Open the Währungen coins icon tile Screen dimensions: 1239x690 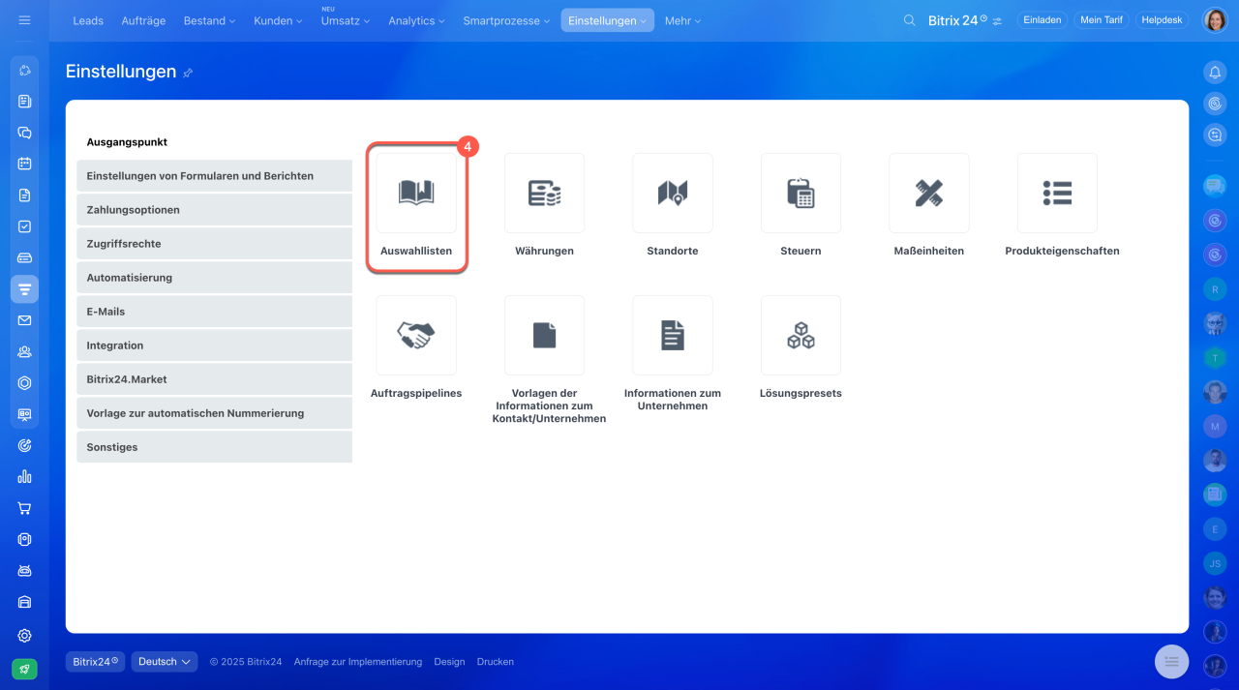point(544,193)
